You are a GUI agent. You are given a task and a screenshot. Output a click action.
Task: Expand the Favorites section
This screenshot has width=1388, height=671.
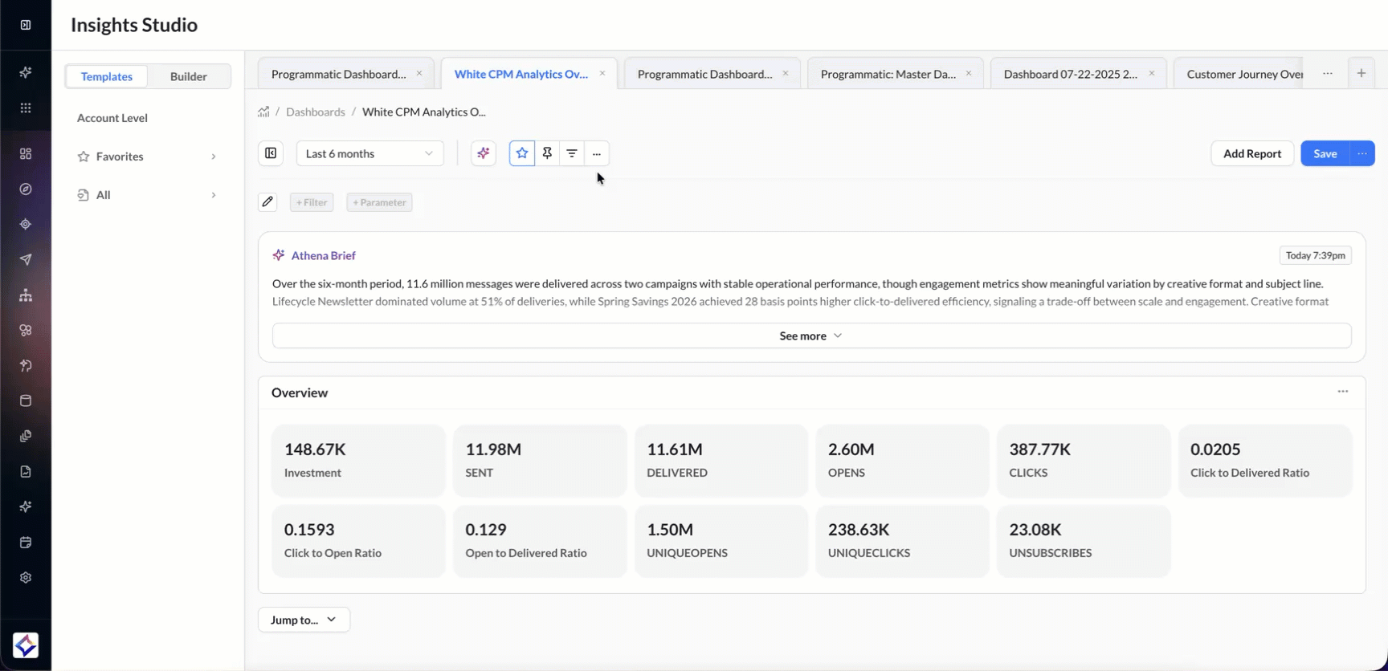(148, 157)
